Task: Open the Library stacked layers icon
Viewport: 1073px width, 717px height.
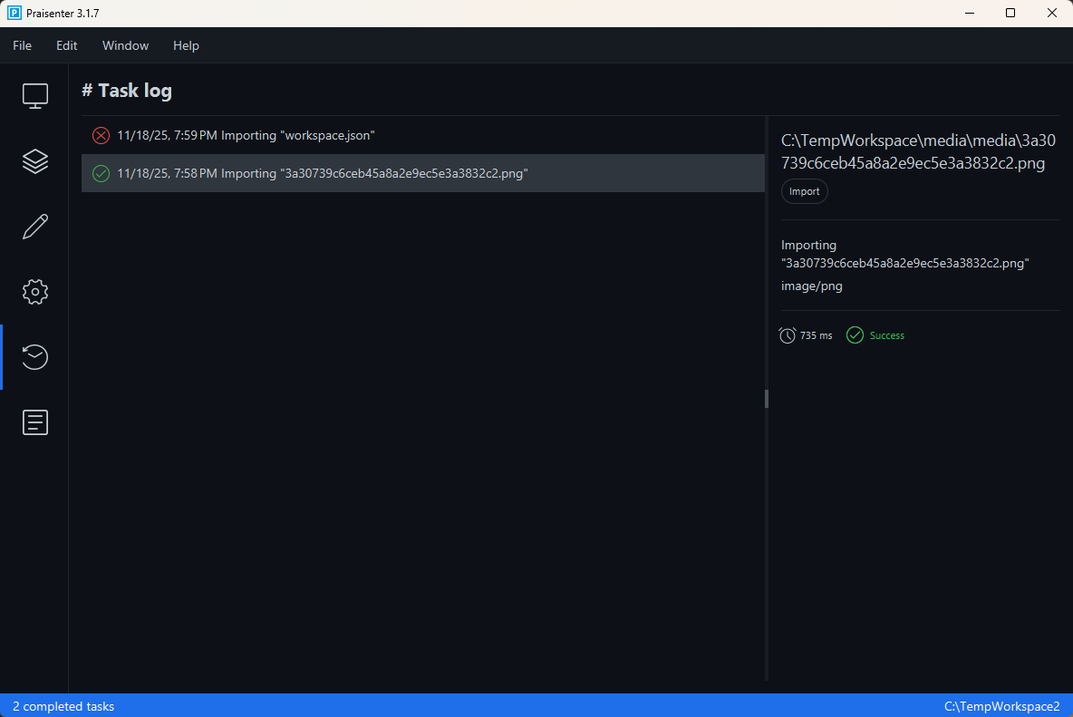Action: pyautogui.click(x=35, y=161)
